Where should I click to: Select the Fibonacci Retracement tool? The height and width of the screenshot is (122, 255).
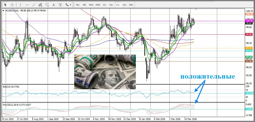[47, 5]
